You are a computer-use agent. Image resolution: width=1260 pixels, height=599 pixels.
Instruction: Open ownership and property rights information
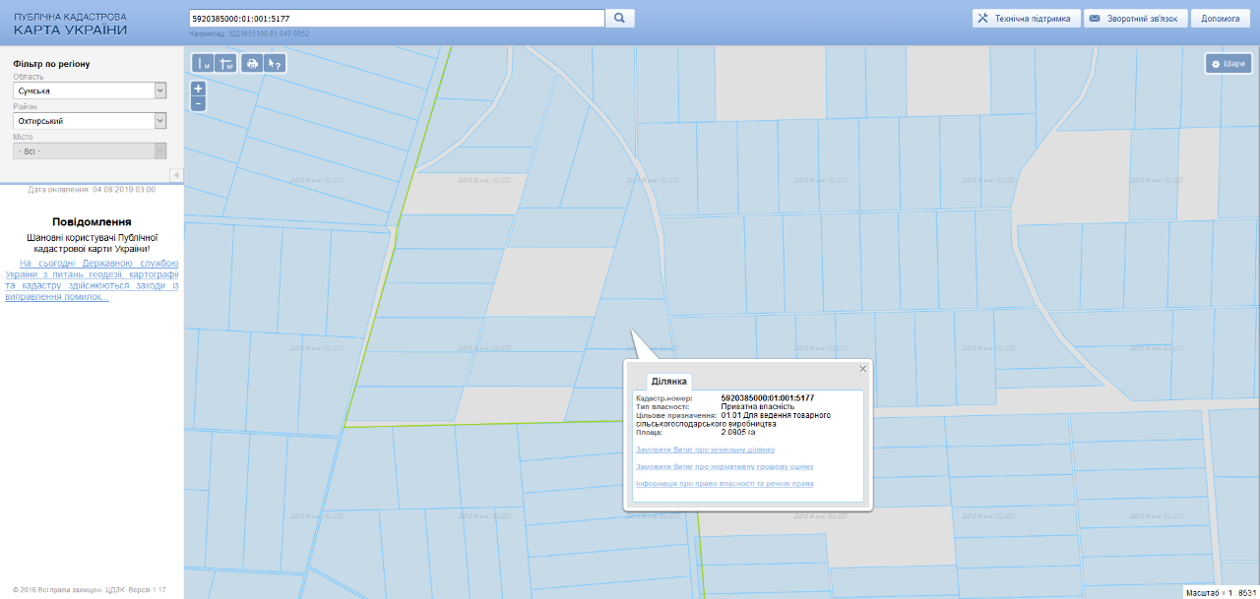[x=724, y=484]
